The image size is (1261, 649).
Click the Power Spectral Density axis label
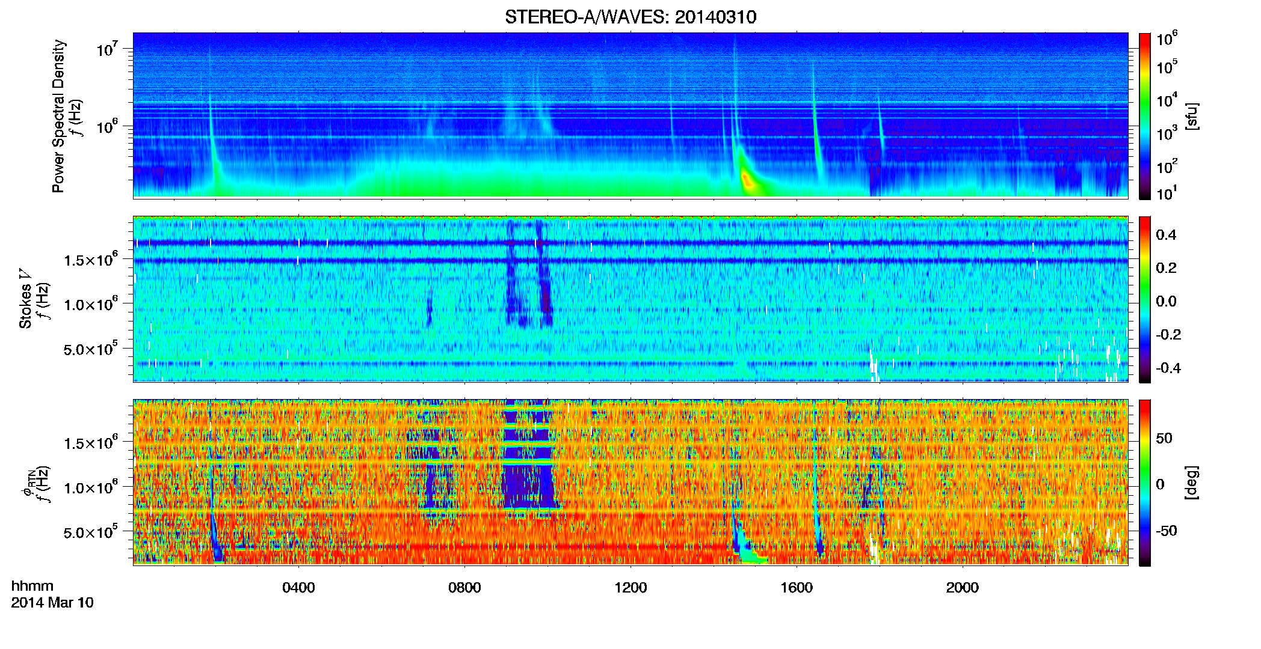(58, 116)
